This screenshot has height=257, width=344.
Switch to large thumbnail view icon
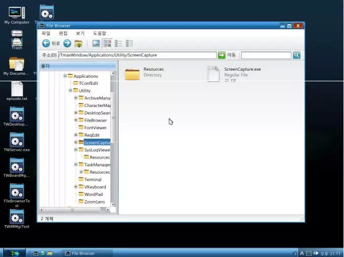point(96,43)
